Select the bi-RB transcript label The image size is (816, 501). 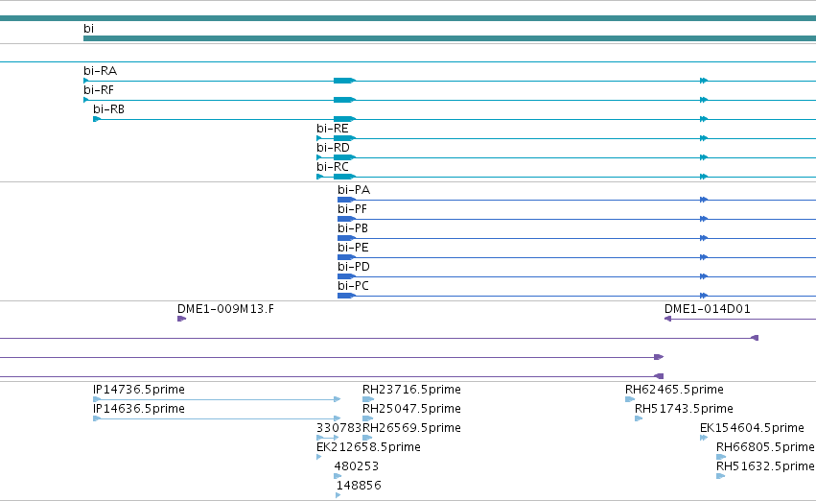pyautogui.click(x=108, y=109)
